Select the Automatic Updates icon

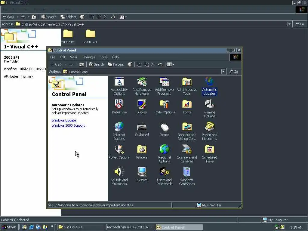coord(209,86)
